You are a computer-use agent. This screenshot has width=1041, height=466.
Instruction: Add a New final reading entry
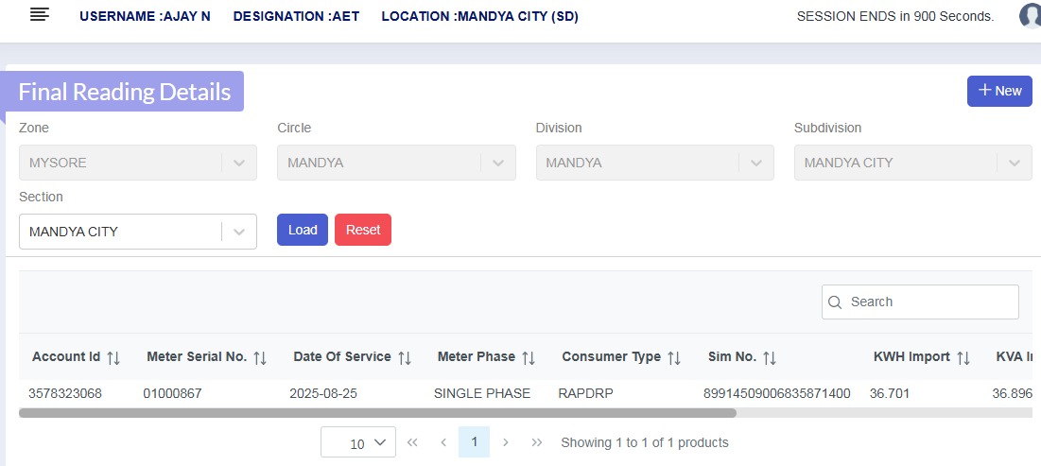999,91
